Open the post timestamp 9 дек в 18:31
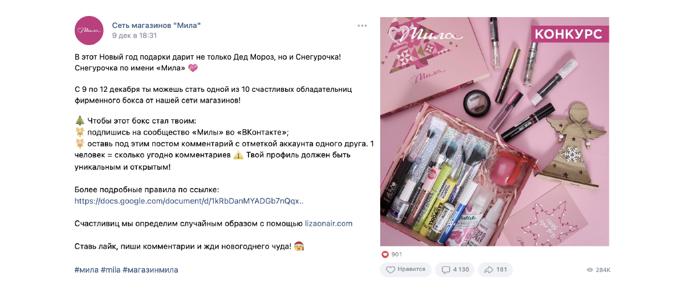 134,35
